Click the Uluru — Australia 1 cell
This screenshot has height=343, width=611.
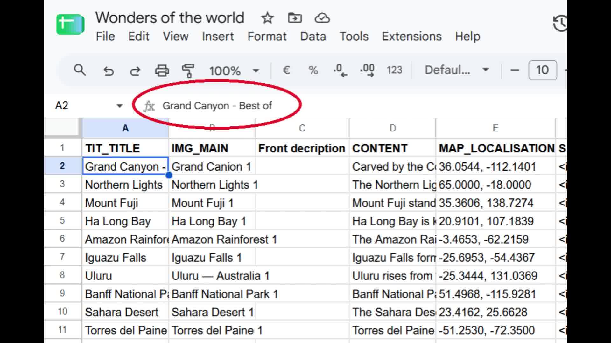pyautogui.click(x=212, y=276)
